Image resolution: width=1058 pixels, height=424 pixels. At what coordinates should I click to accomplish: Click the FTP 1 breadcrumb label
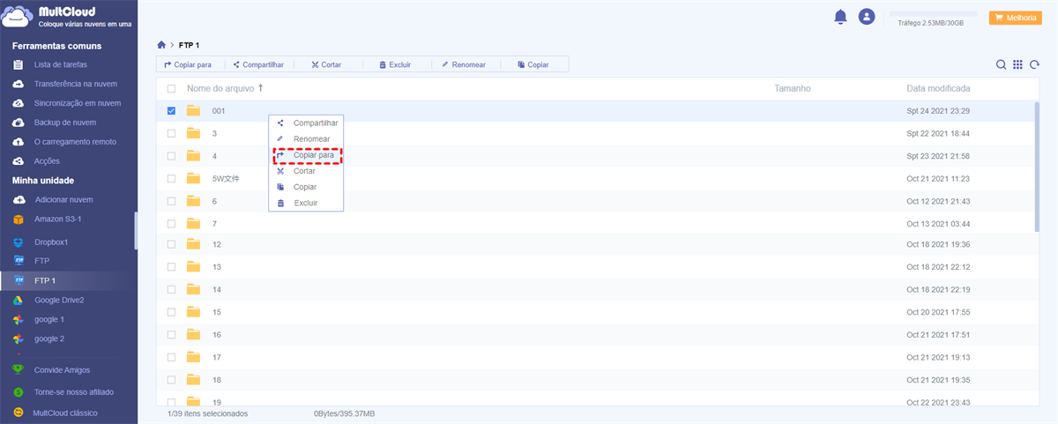[191, 44]
